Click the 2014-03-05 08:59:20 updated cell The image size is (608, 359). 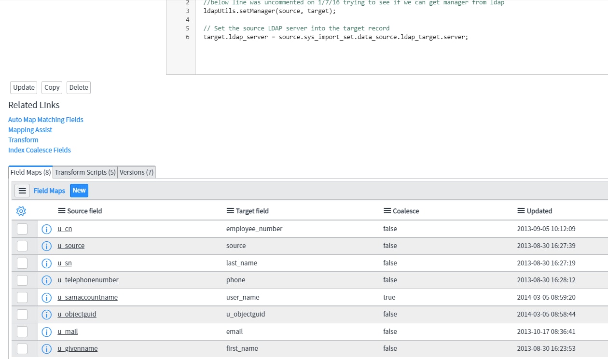click(546, 297)
